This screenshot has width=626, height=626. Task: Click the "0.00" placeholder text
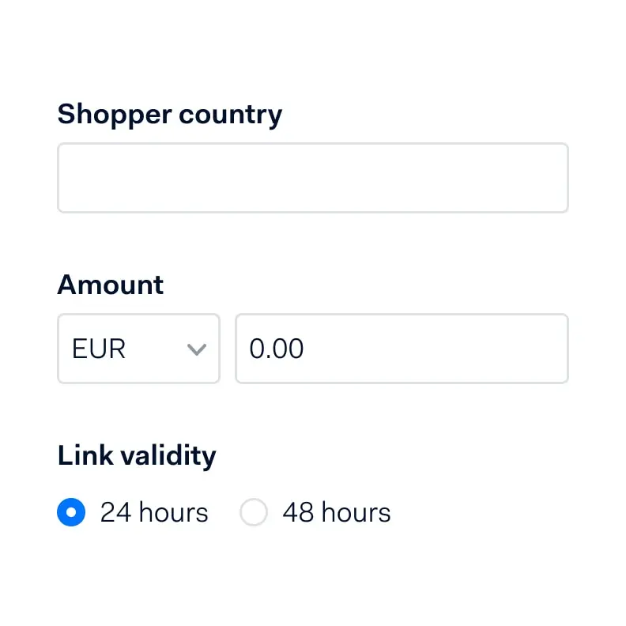tap(277, 349)
